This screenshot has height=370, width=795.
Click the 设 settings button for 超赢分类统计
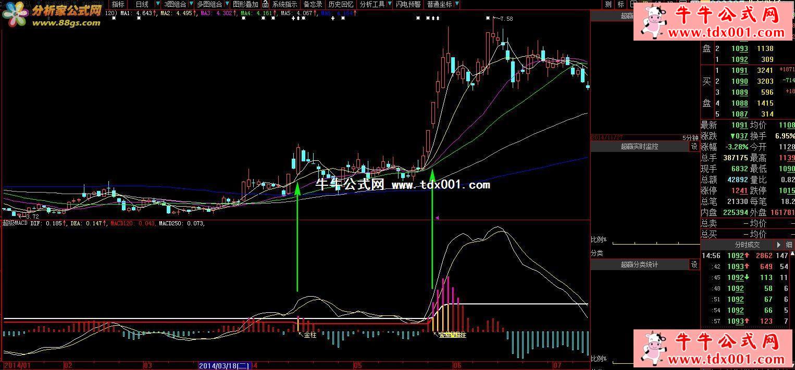(694, 265)
